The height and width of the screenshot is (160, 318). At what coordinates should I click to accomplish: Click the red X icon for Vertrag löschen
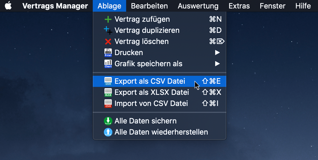coord(108,42)
